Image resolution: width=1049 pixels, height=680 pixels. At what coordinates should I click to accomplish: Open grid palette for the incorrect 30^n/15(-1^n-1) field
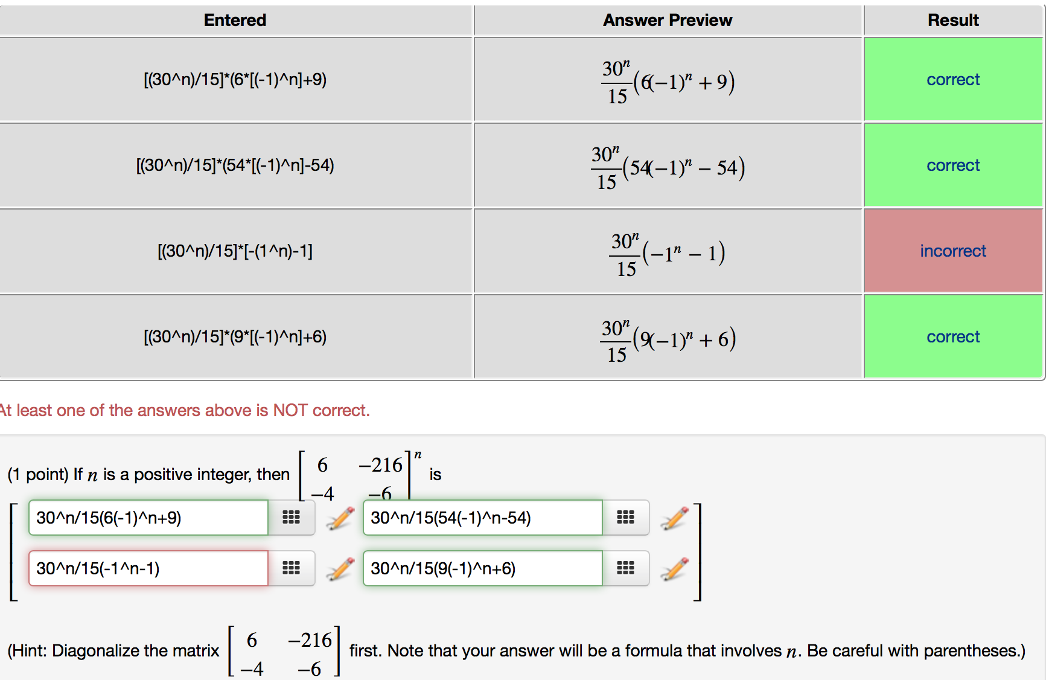pyautogui.click(x=292, y=568)
